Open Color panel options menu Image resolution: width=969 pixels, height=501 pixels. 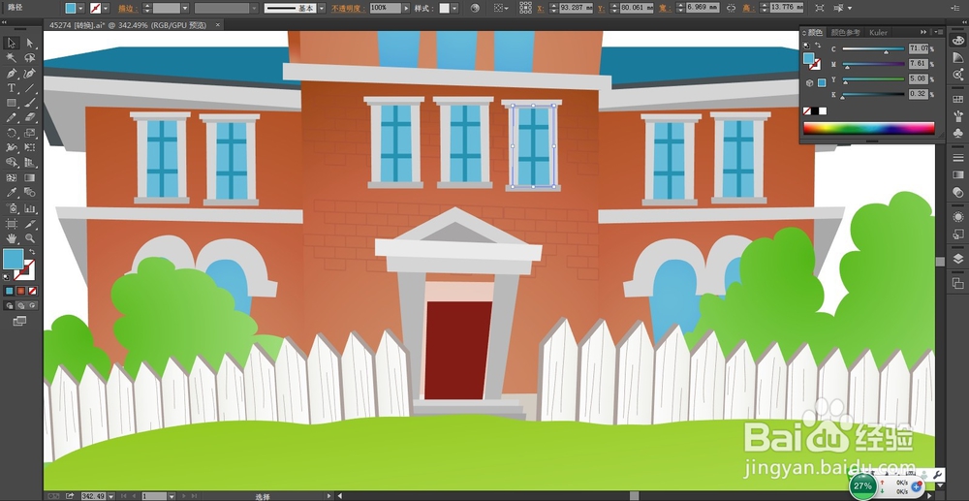937,32
